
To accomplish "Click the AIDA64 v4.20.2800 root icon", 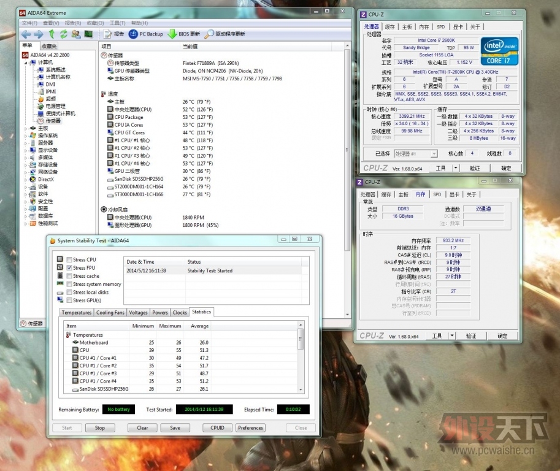I will click(x=25, y=55).
